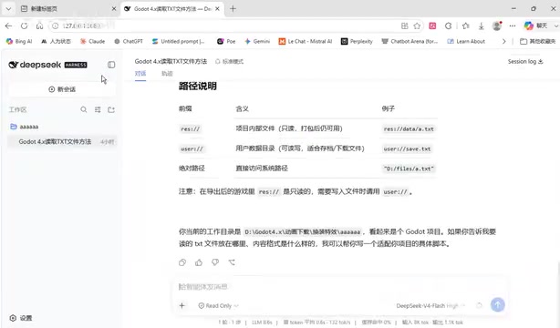The image size is (560, 328).
Task: Open the Poe bookmark
Action: click(x=226, y=41)
